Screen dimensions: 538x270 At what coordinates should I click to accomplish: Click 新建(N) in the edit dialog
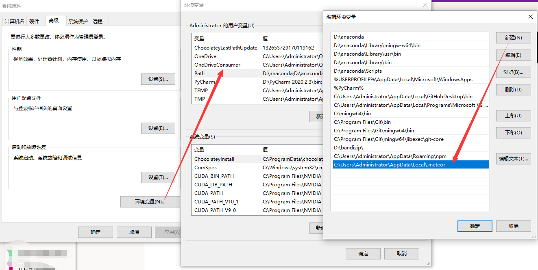click(513, 38)
